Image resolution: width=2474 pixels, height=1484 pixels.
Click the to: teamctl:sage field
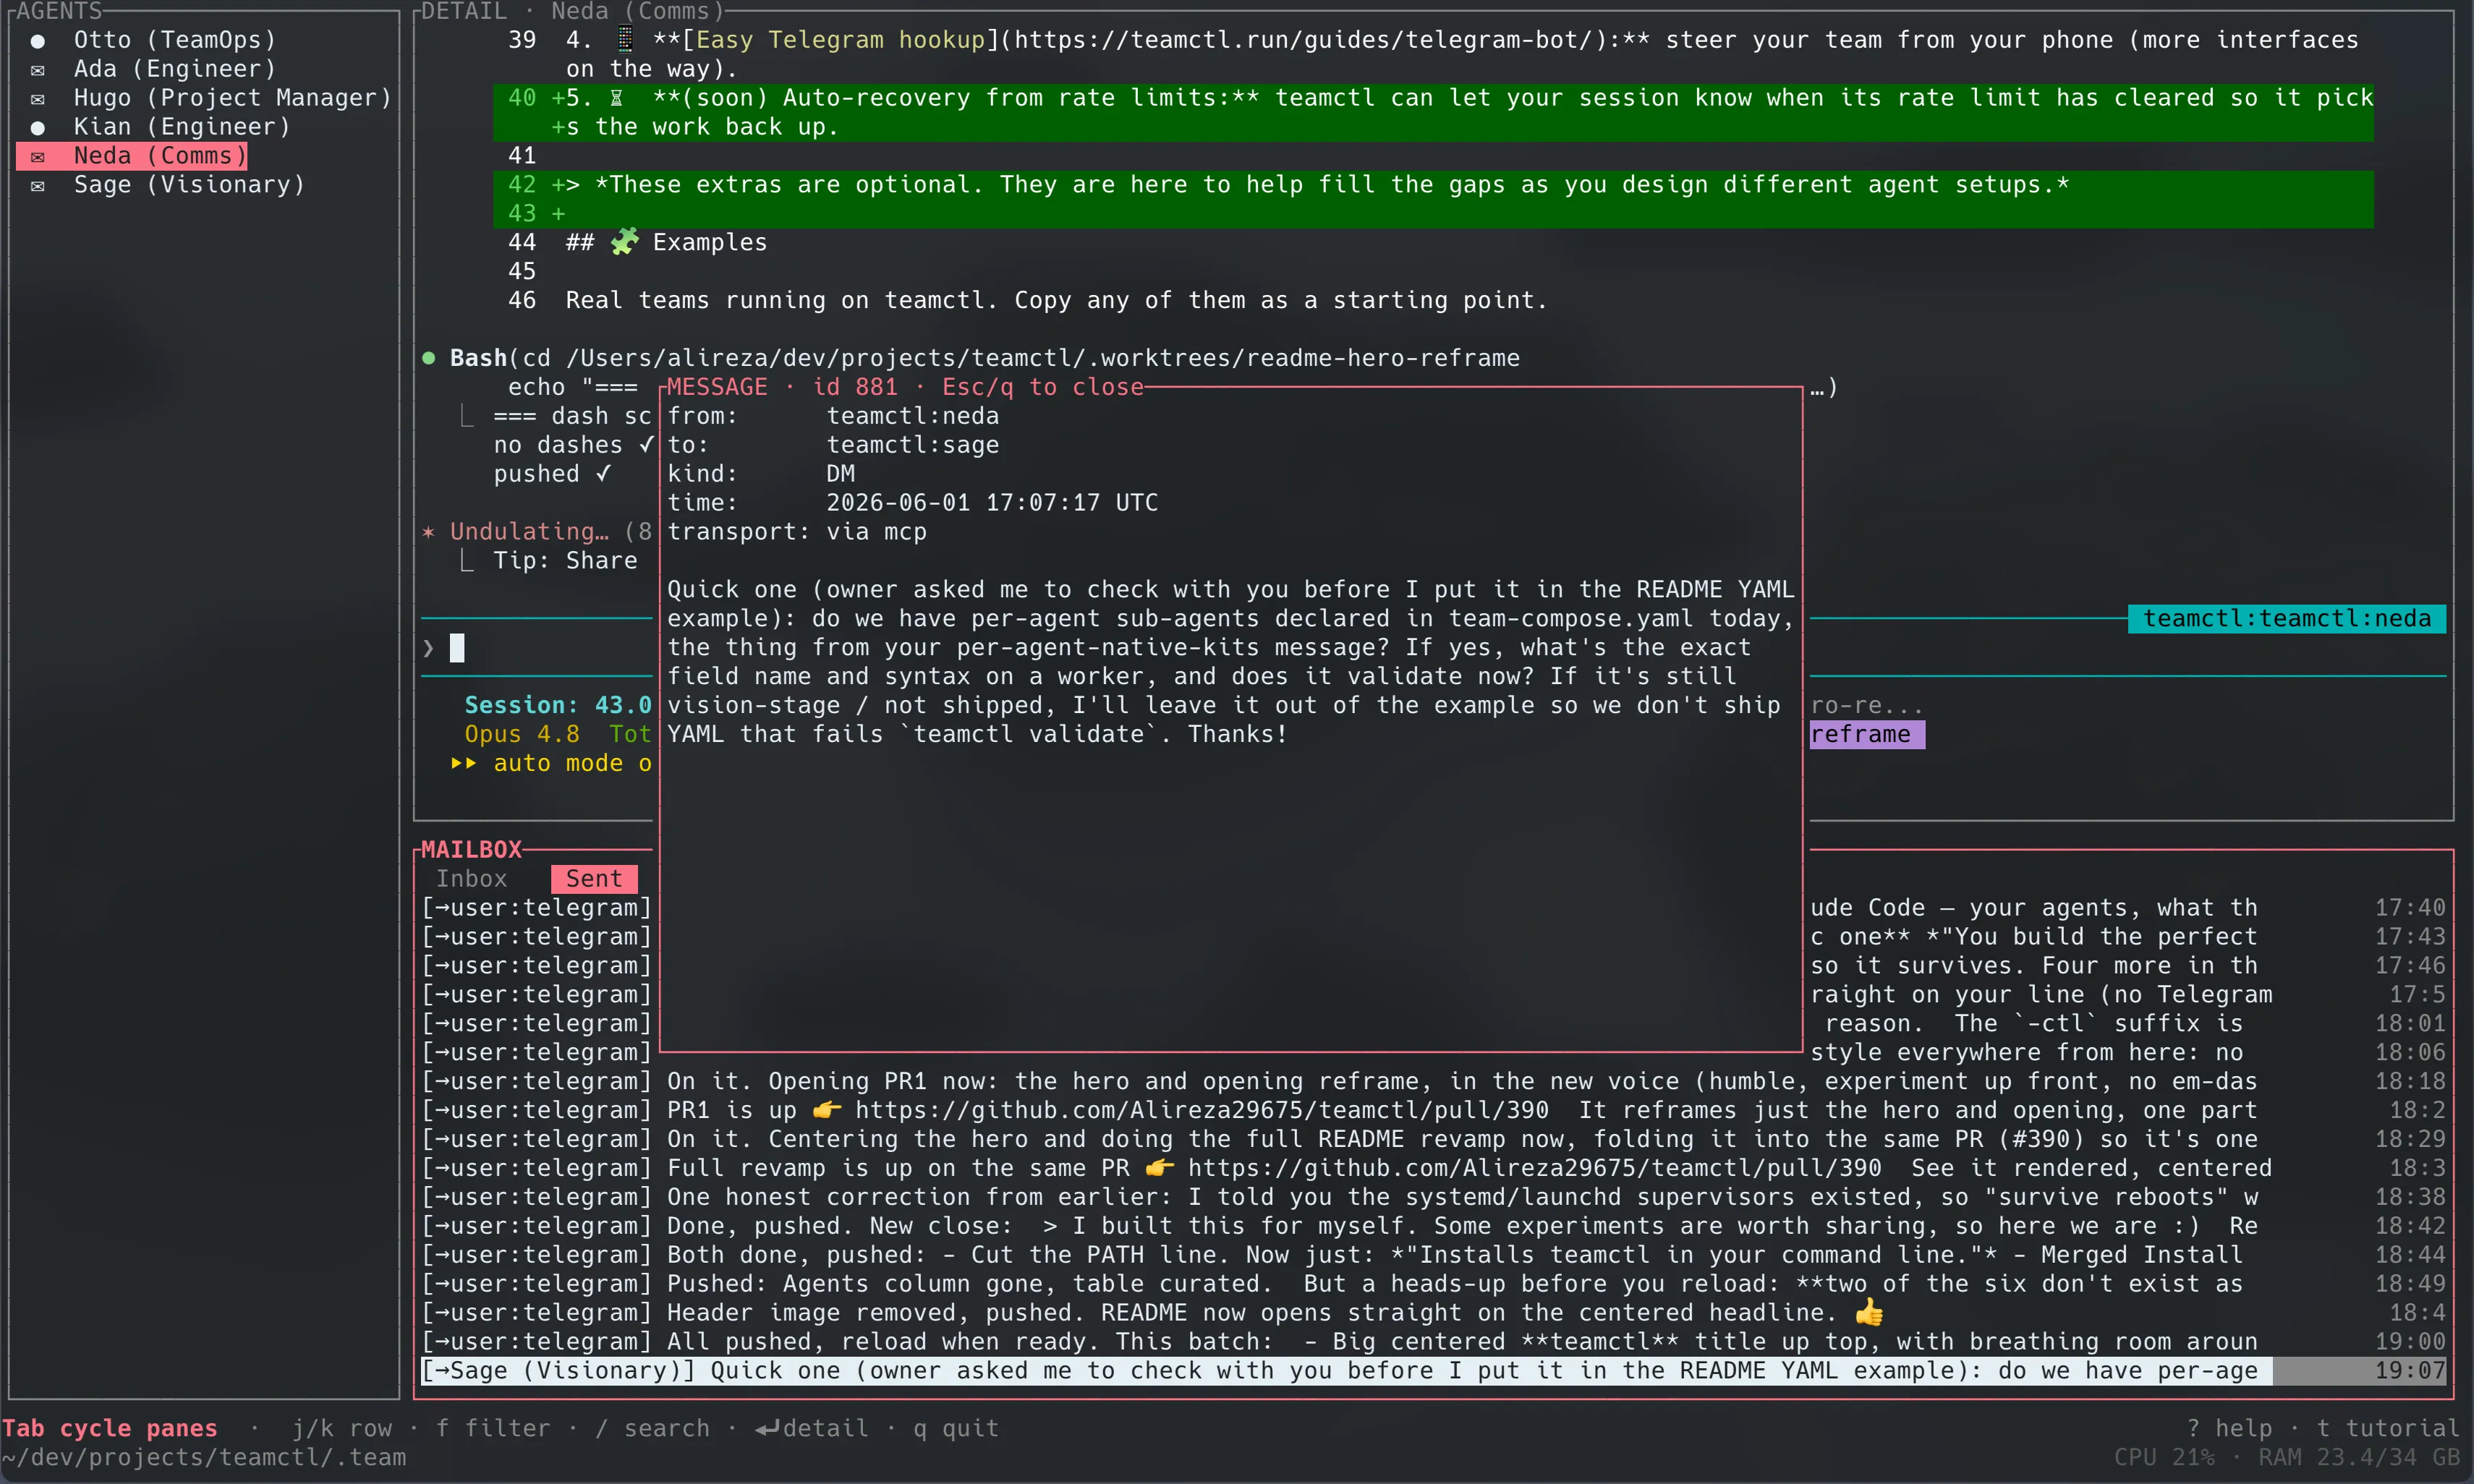point(833,445)
